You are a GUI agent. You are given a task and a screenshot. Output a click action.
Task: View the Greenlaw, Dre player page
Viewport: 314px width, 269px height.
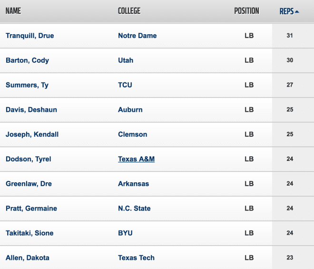tap(29, 184)
